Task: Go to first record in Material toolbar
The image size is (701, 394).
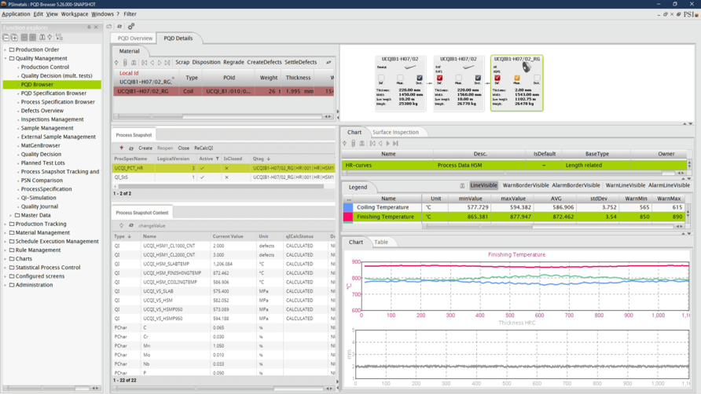Action: (144, 63)
